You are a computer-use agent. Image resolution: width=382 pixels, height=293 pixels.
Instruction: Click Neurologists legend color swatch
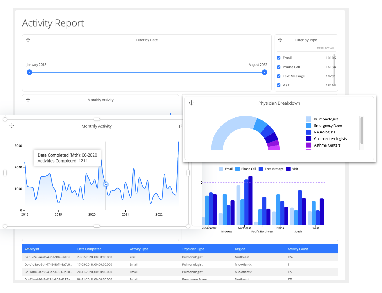click(309, 132)
